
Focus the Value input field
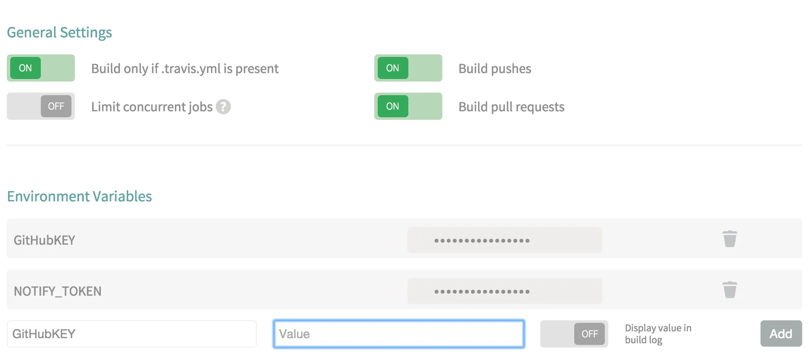[x=399, y=334]
